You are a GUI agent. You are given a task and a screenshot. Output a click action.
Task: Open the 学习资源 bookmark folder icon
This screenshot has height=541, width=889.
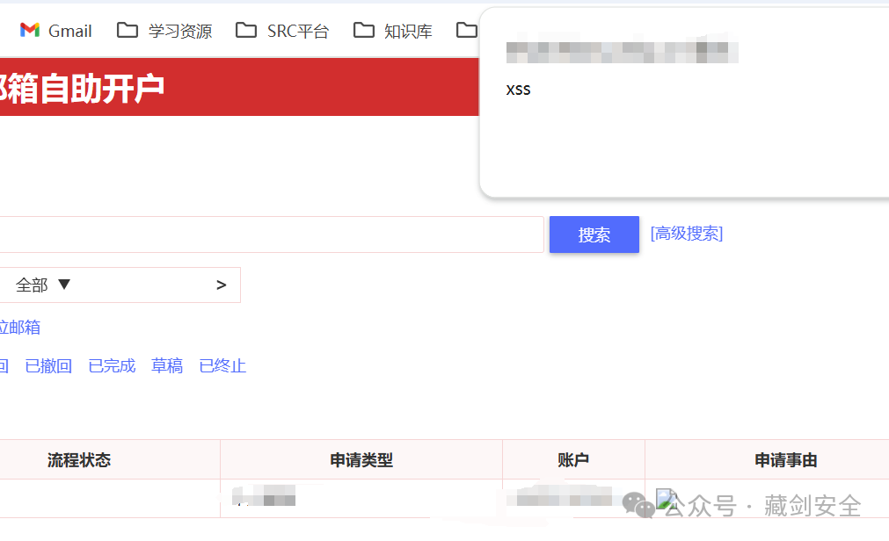(x=128, y=29)
